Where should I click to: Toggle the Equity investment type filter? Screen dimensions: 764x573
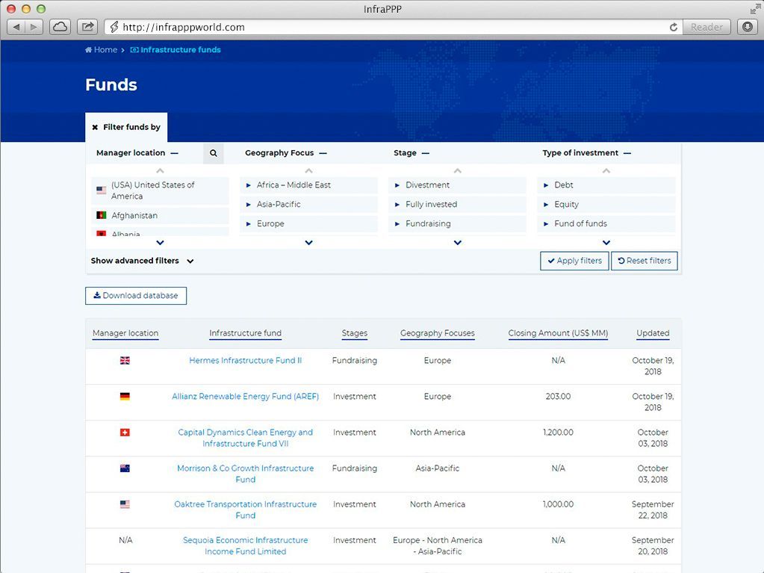pyautogui.click(x=566, y=204)
